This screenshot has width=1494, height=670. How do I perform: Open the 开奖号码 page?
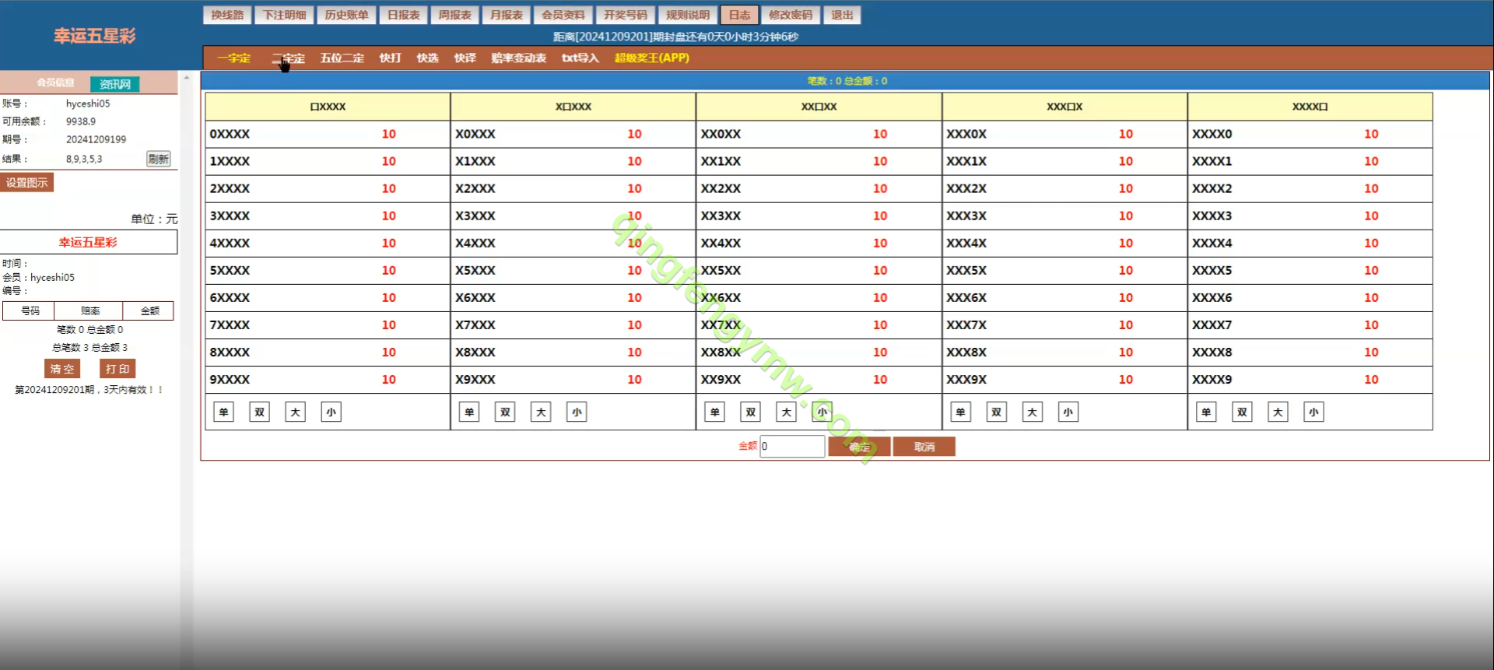click(x=626, y=15)
